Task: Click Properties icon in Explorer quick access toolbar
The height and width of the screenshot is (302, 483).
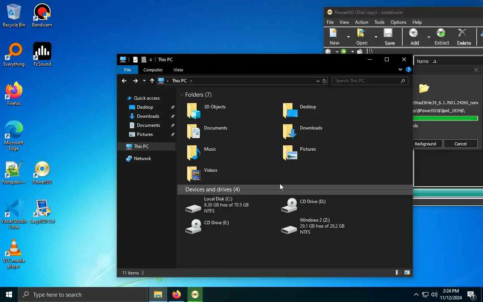Action: coord(135,60)
